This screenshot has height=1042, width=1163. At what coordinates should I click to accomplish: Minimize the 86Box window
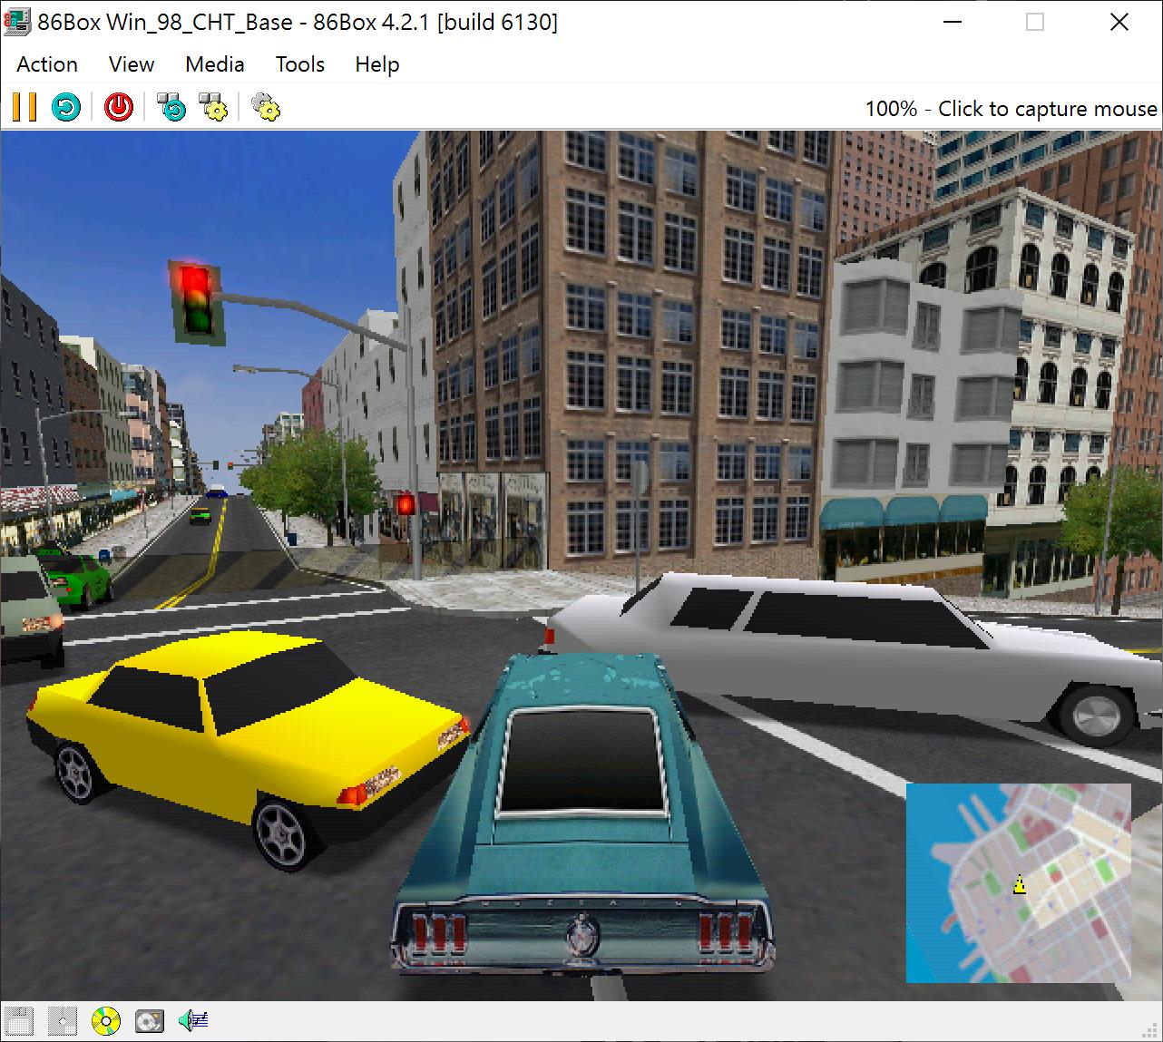coord(953,22)
